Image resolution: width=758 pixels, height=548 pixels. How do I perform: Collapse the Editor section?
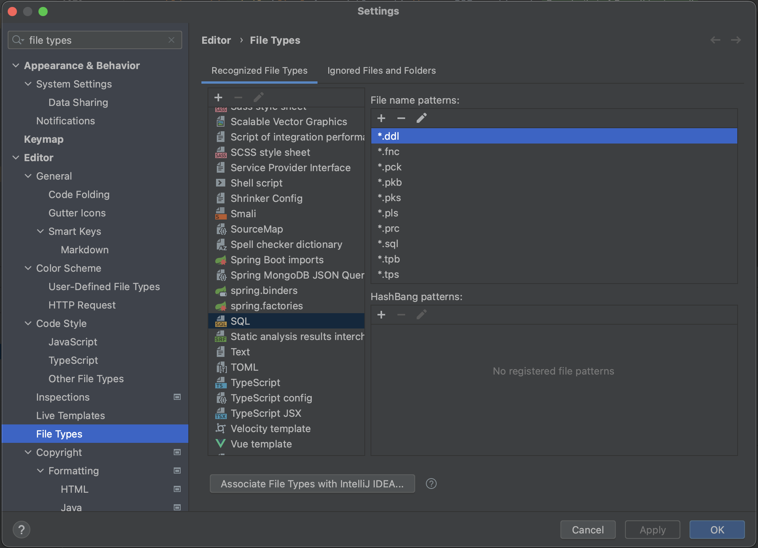click(x=16, y=158)
